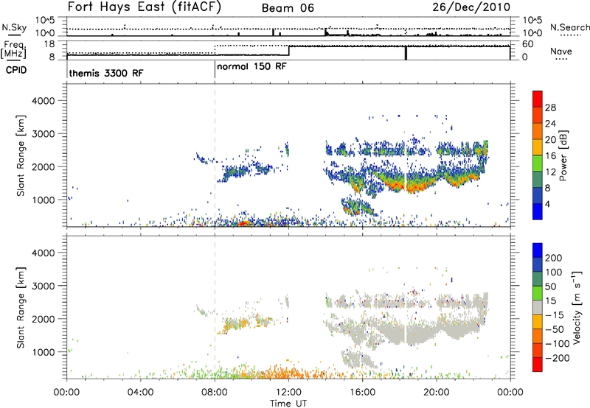
Task: Click the 'Nave' legend label
Action: (x=561, y=52)
